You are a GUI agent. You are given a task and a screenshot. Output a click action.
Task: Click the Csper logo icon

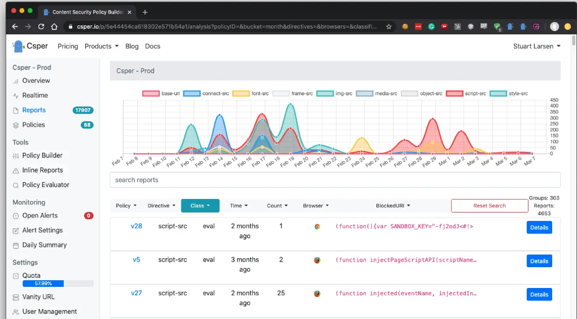tap(18, 46)
